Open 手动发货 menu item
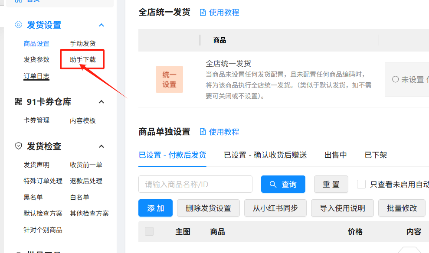The width and height of the screenshot is (429, 253). 82,43
